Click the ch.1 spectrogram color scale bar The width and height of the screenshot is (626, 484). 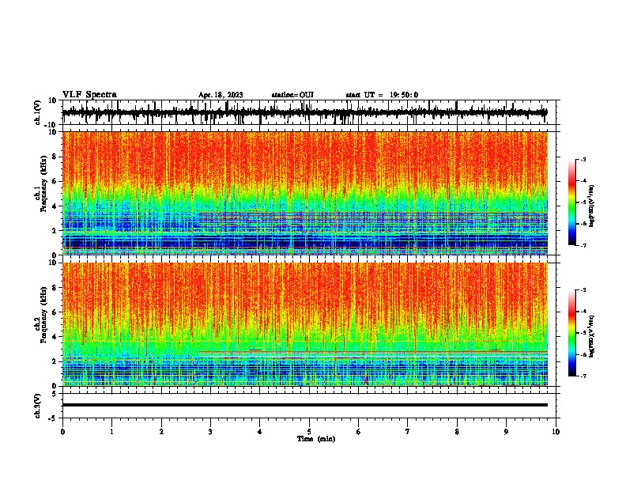[x=571, y=202]
